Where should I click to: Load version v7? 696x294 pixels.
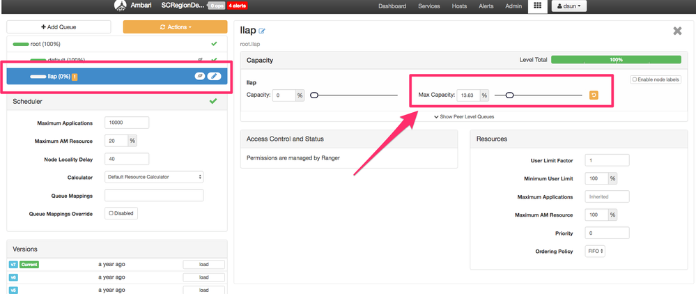(x=203, y=265)
